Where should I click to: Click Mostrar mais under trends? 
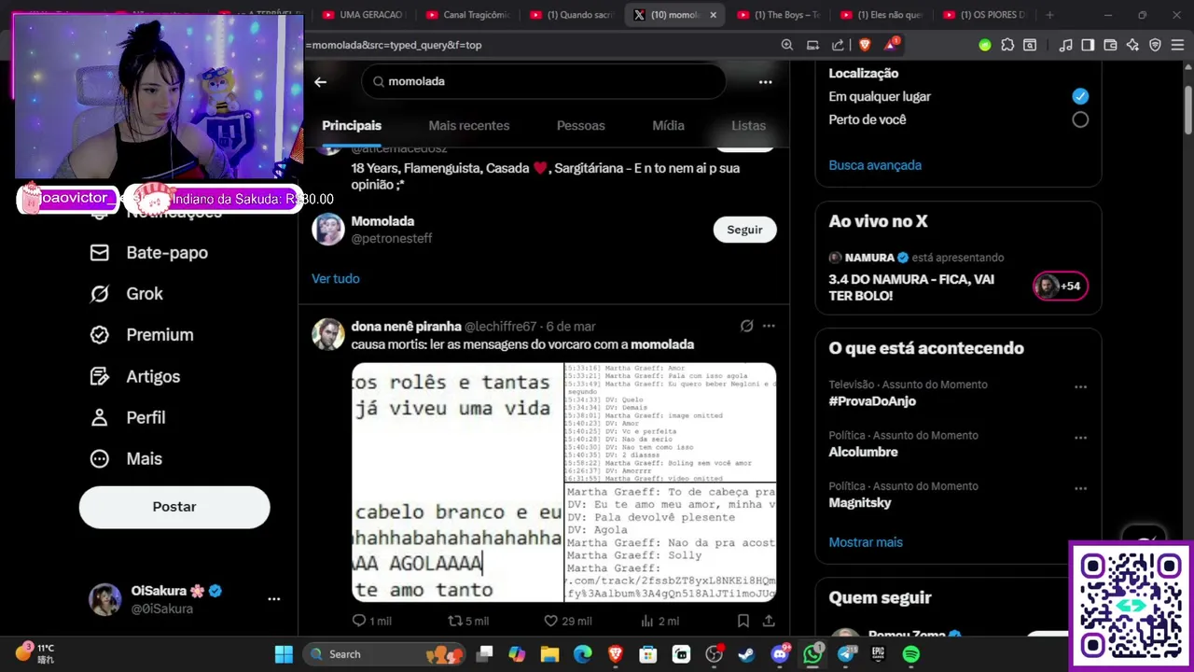[x=866, y=542]
